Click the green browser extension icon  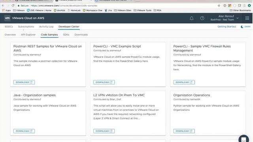249,6
